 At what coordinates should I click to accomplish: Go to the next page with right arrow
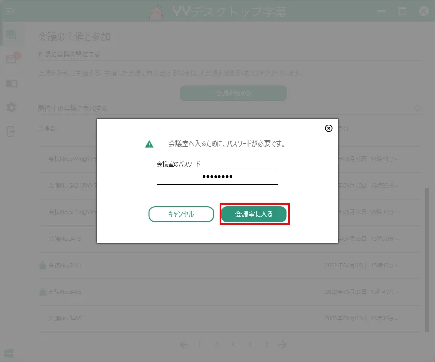(282, 345)
